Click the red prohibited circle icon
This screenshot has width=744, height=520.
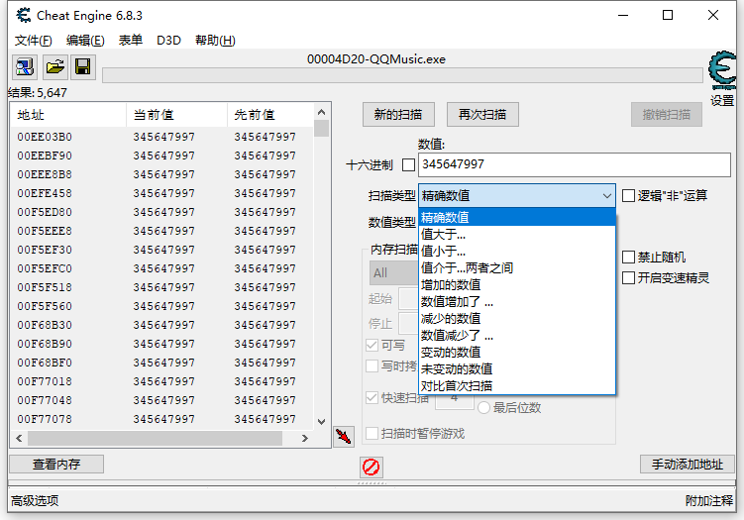tap(372, 467)
